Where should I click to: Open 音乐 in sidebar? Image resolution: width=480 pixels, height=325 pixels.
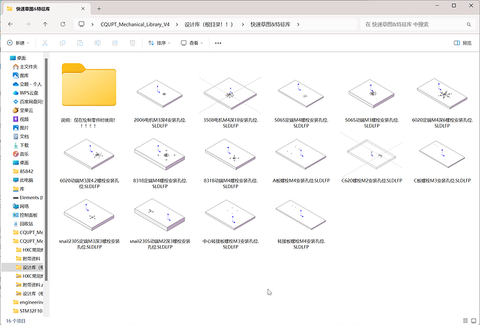point(21,154)
